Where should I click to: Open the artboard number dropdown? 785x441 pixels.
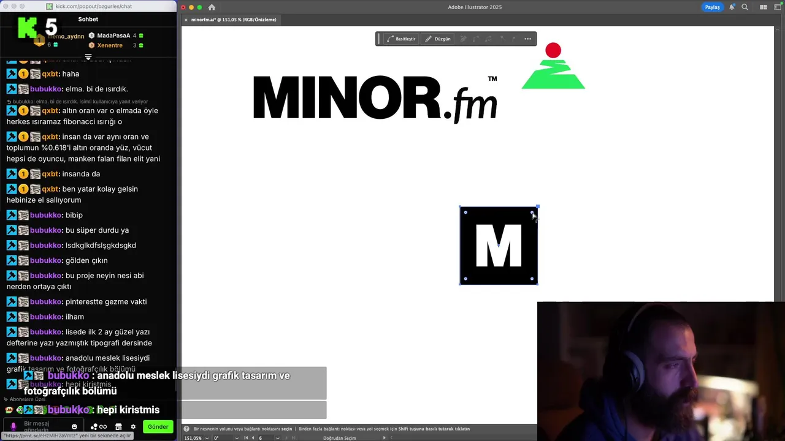(278, 438)
